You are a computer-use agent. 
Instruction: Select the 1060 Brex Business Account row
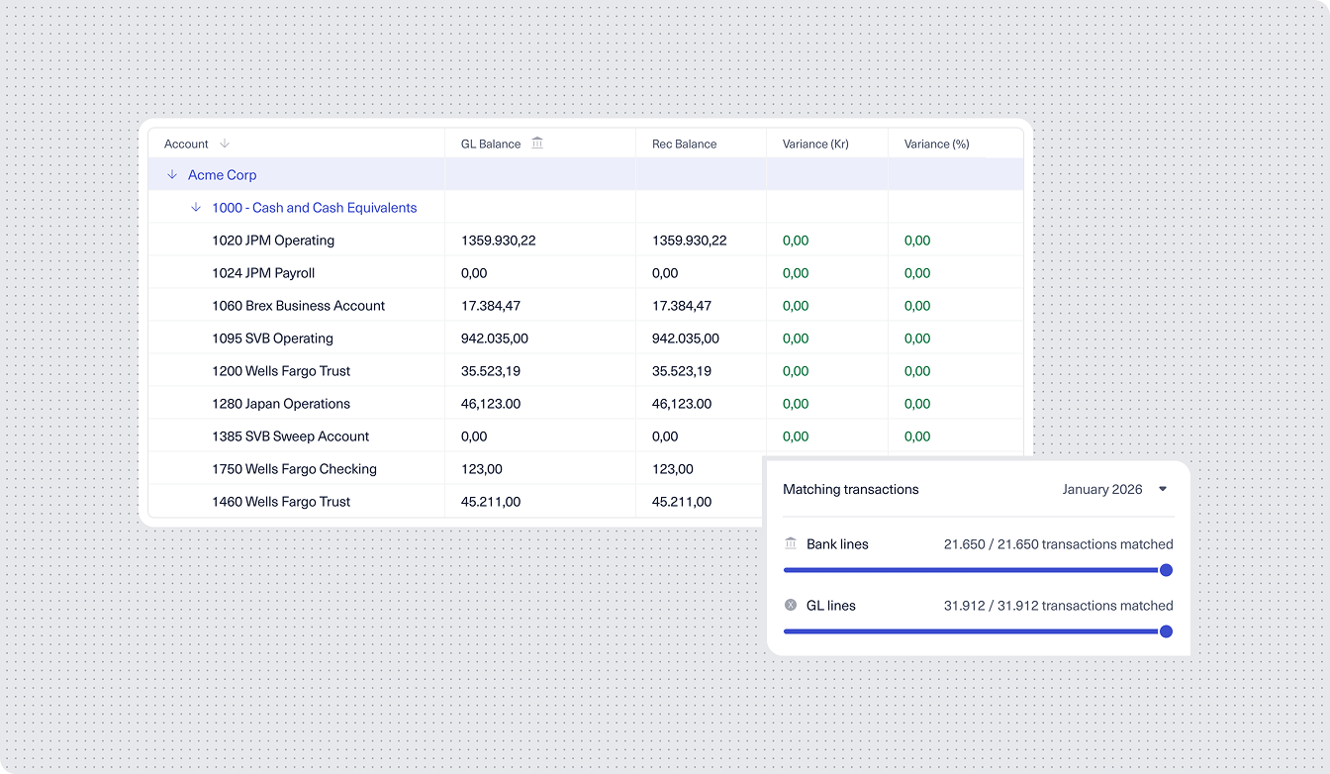[x=298, y=306]
